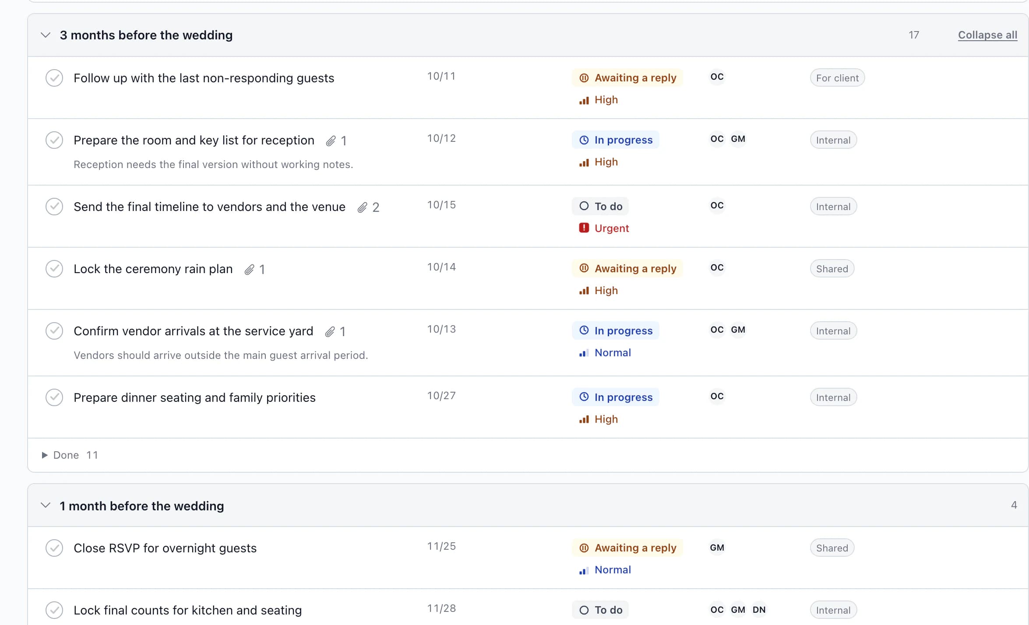The image size is (1029, 625).
Task: Change 'Awaiting a reply' status on Close RSVP task
Action: pos(627,548)
